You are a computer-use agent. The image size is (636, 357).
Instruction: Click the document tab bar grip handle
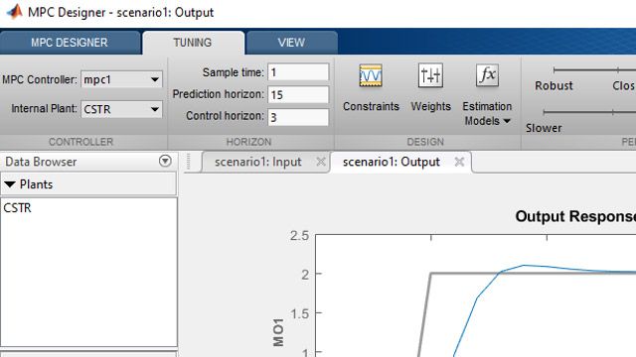pyautogui.click(x=188, y=162)
